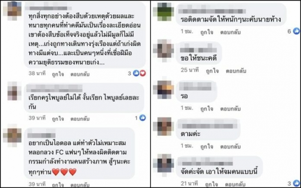This screenshot has height=188, width=301.
Task: Reply to the ขอให้ชนะคดี comment via ตอบกลับ
Action: click(x=236, y=71)
